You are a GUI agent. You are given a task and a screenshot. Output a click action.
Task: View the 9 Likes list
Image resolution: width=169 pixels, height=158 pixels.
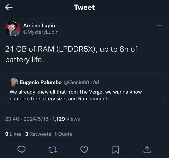13,134
